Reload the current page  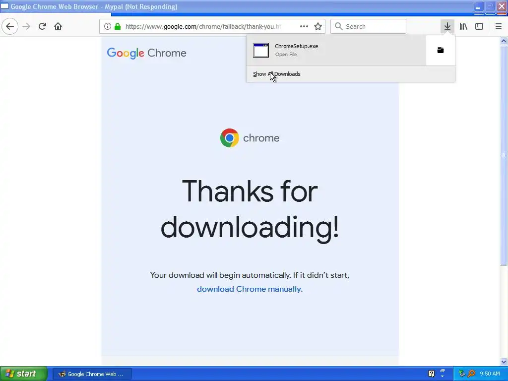click(x=42, y=26)
